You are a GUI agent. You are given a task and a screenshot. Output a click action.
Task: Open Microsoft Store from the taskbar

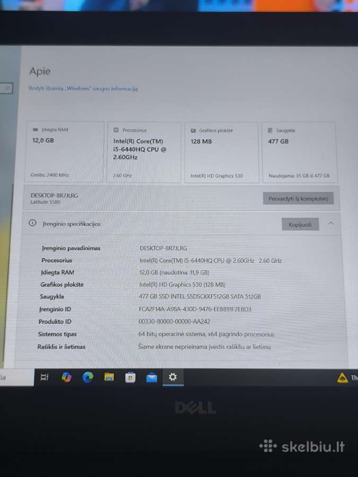click(130, 377)
